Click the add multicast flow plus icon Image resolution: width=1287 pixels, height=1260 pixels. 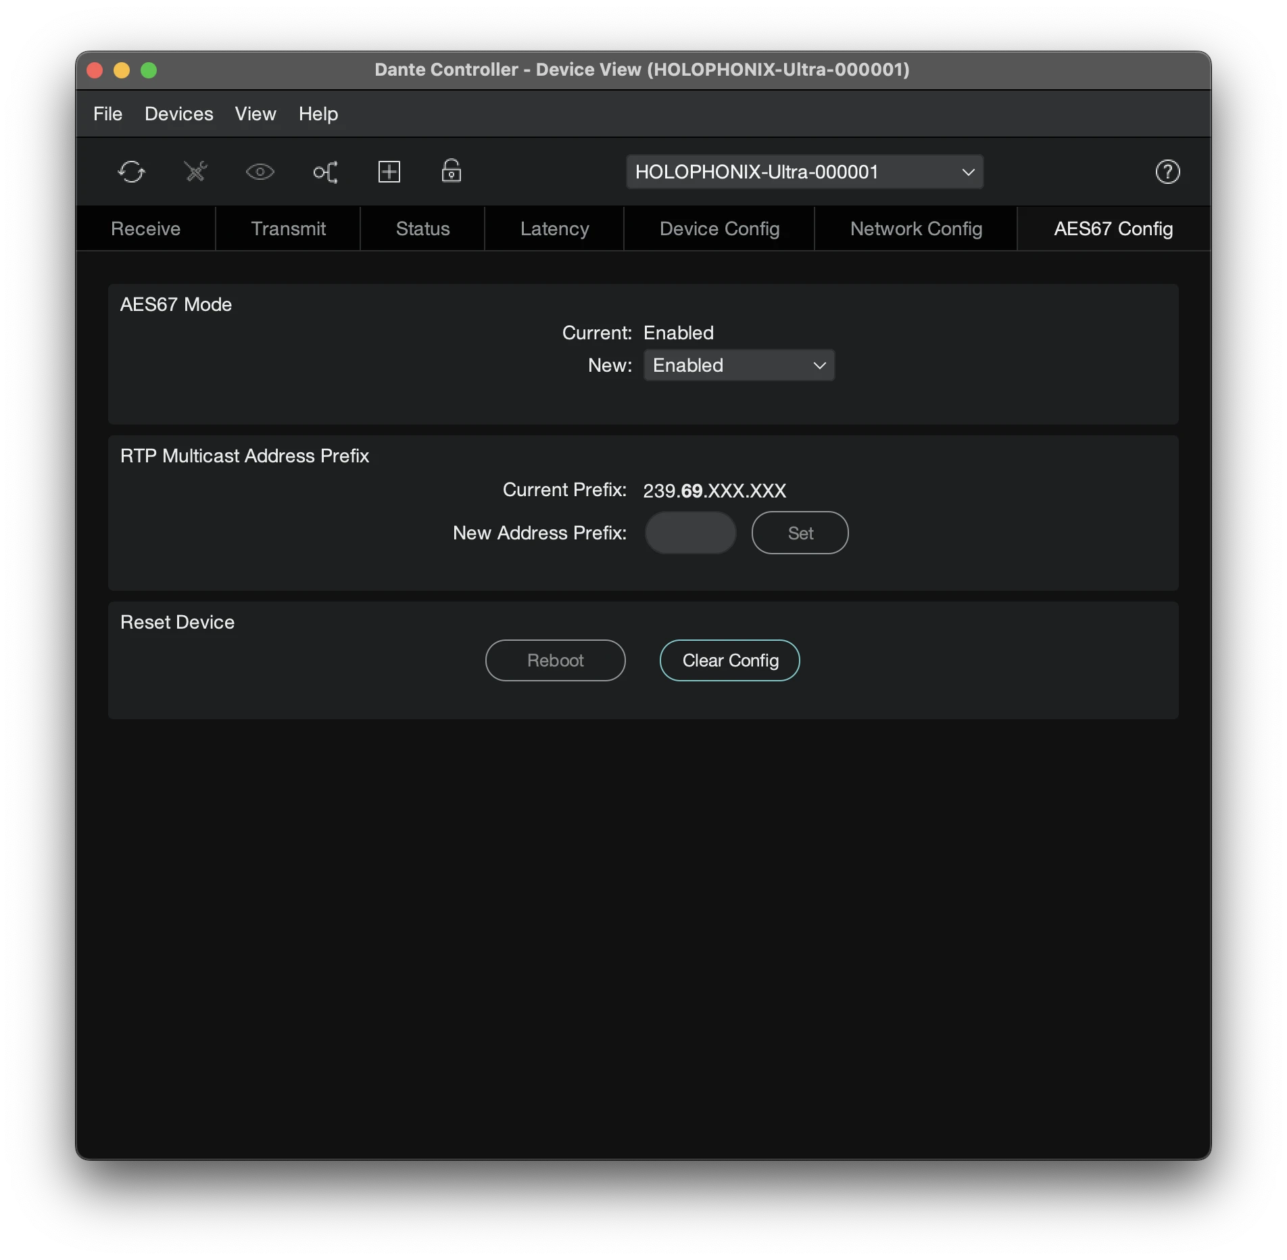point(389,172)
